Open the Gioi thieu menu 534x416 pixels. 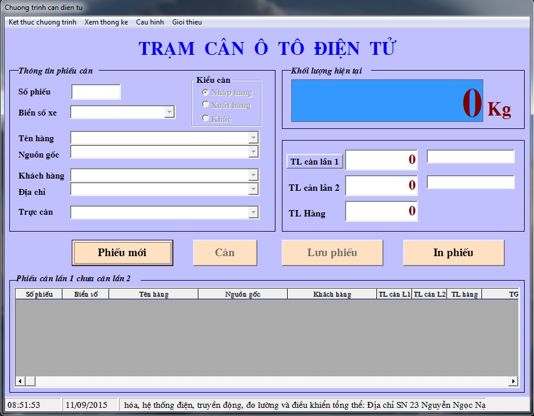point(187,22)
